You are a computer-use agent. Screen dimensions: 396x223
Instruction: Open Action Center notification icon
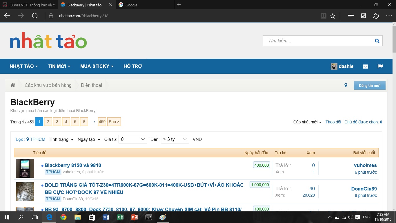point(358,217)
